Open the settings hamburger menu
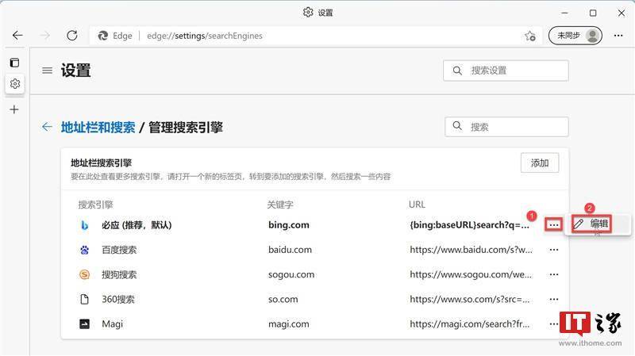The width and height of the screenshot is (635, 356). coord(47,71)
